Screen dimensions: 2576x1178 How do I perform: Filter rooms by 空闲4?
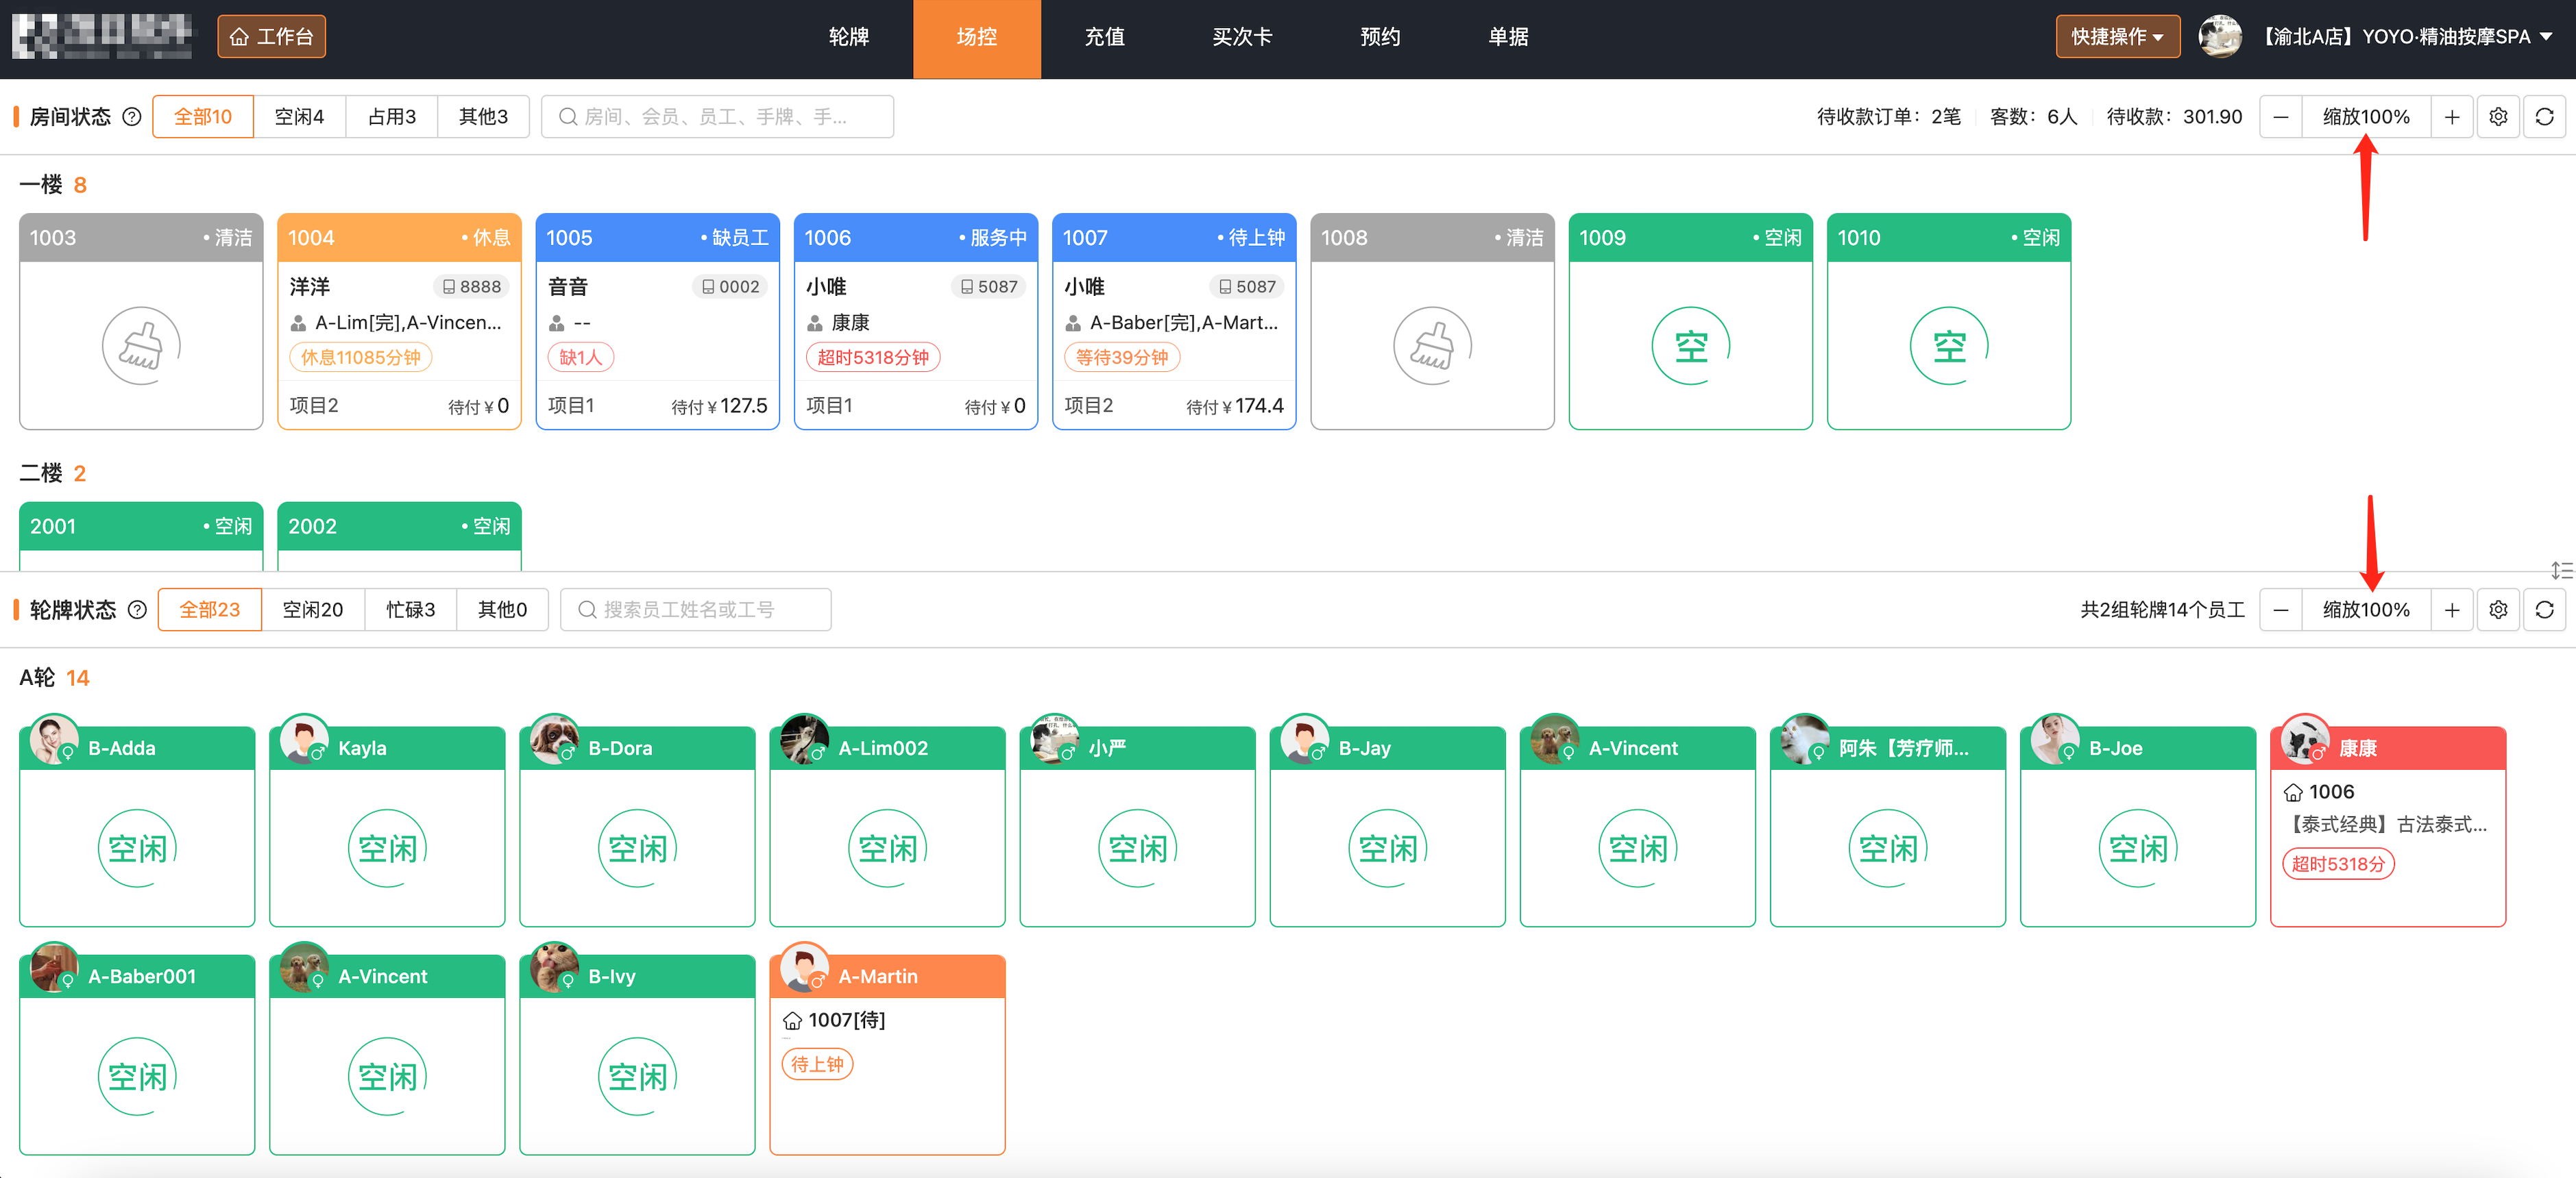299,117
